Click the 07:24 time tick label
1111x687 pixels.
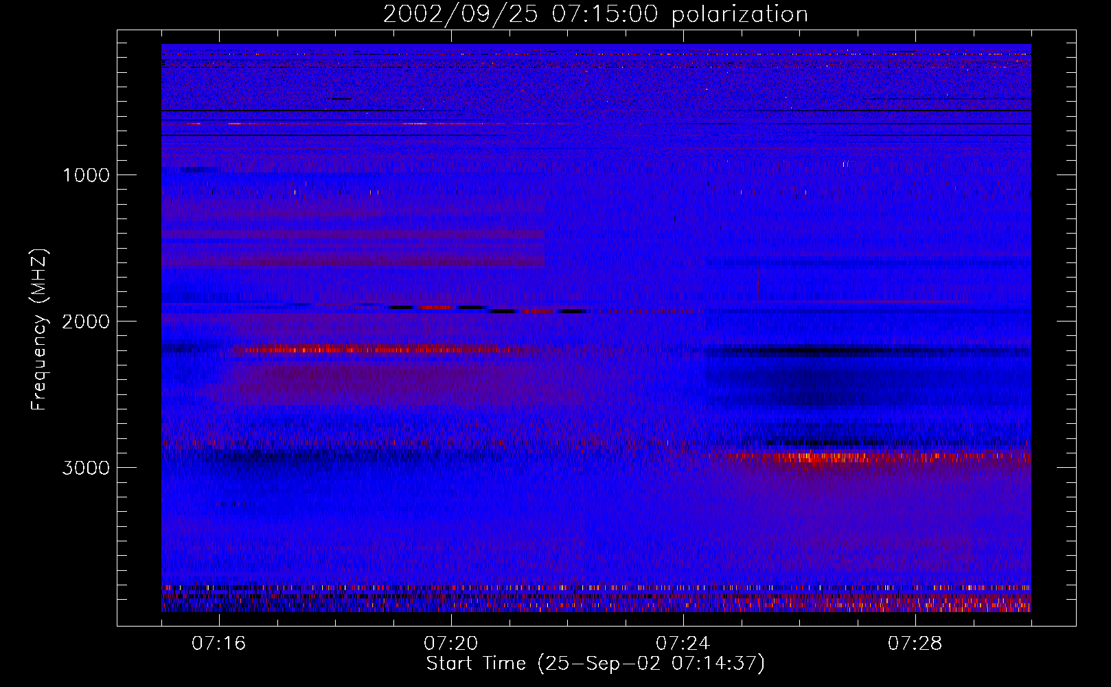tap(683, 644)
